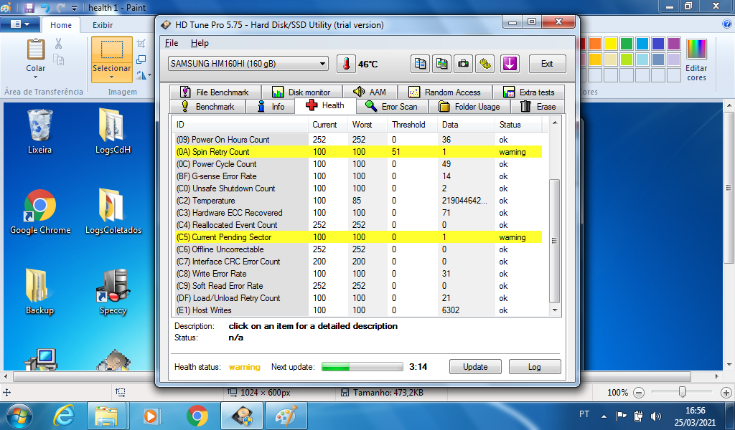The width and height of the screenshot is (735, 430).
Task: Click the Chrome icon on the taskbar
Action: click(197, 416)
